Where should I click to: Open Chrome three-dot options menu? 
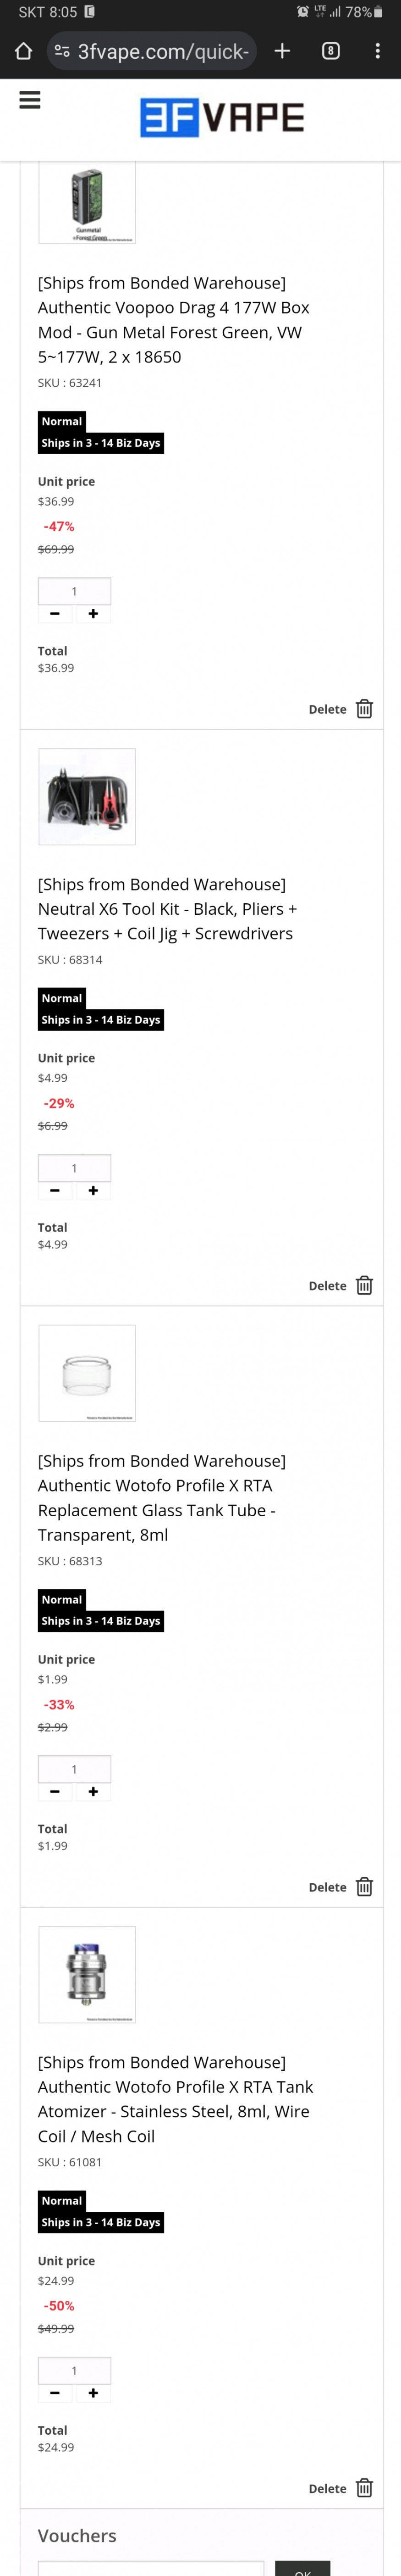(377, 51)
